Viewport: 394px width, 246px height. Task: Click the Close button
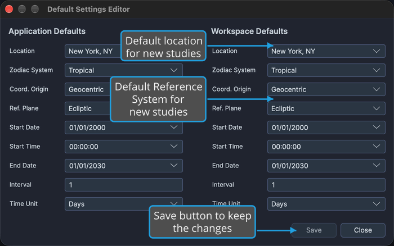363,230
